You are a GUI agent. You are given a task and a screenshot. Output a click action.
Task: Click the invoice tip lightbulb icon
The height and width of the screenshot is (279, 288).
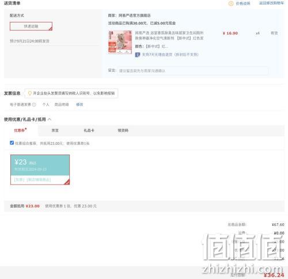point(30,93)
